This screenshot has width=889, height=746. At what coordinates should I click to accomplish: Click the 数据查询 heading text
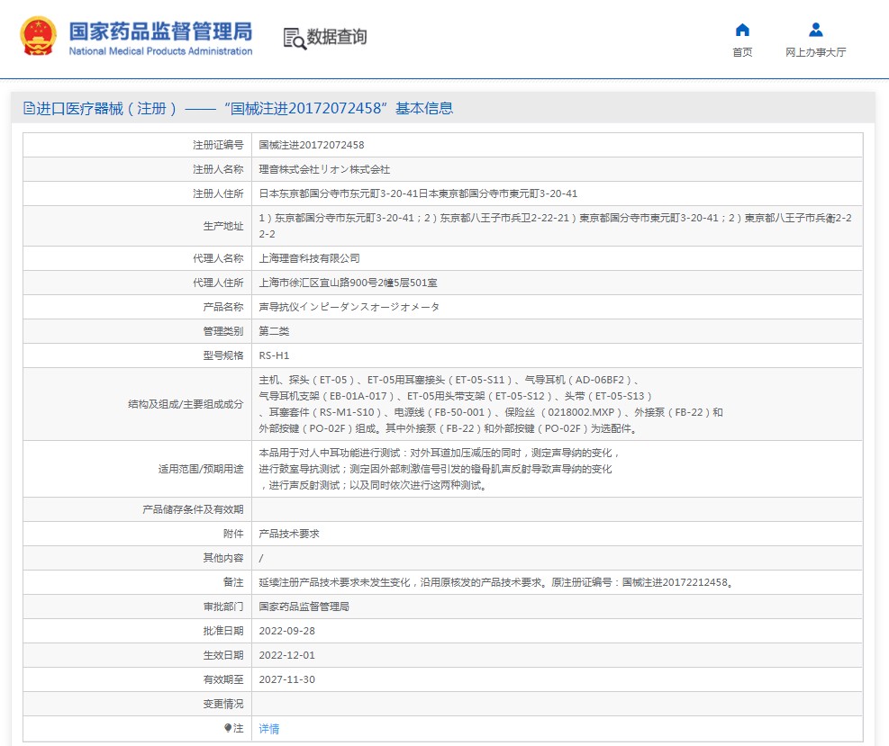pyautogui.click(x=337, y=37)
